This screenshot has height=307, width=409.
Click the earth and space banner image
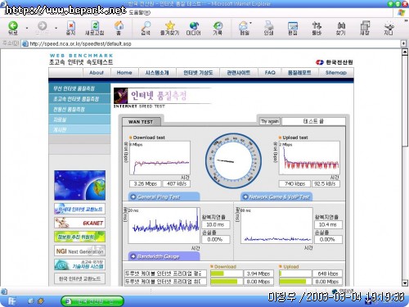point(79,185)
